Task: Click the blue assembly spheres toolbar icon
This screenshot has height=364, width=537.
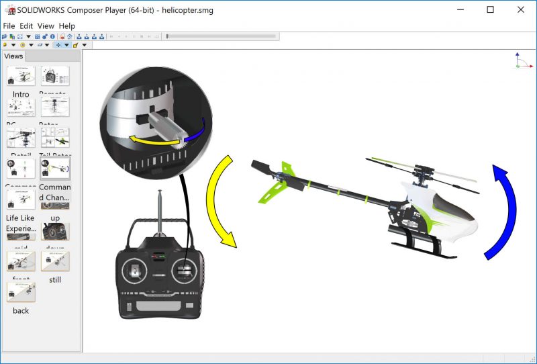Action: pyautogui.click(x=45, y=37)
